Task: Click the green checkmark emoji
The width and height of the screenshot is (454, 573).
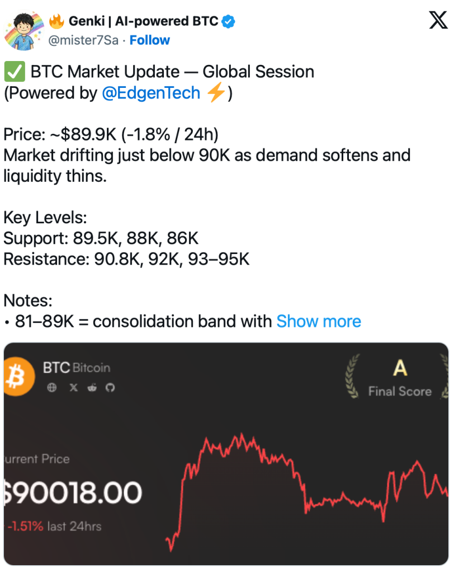Action: (x=13, y=72)
